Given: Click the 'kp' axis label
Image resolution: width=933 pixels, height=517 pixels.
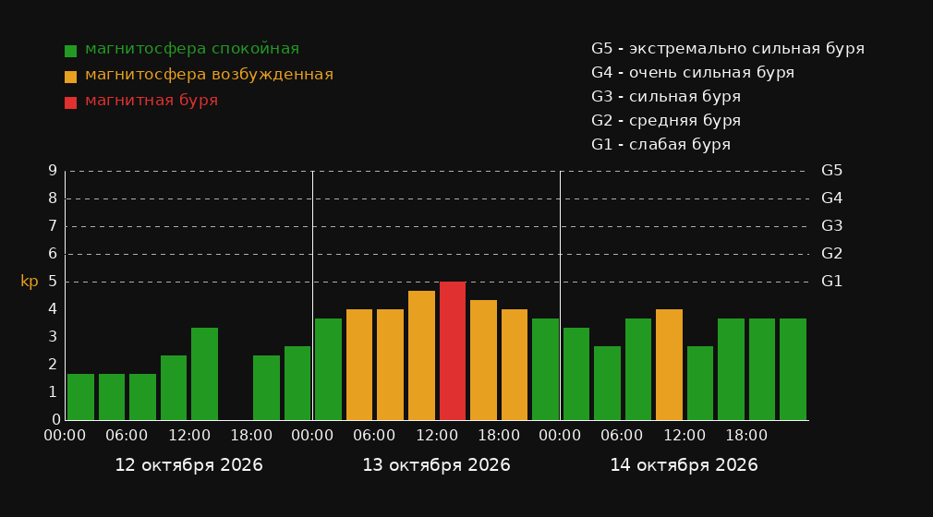Looking at the screenshot, I should click(30, 282).
